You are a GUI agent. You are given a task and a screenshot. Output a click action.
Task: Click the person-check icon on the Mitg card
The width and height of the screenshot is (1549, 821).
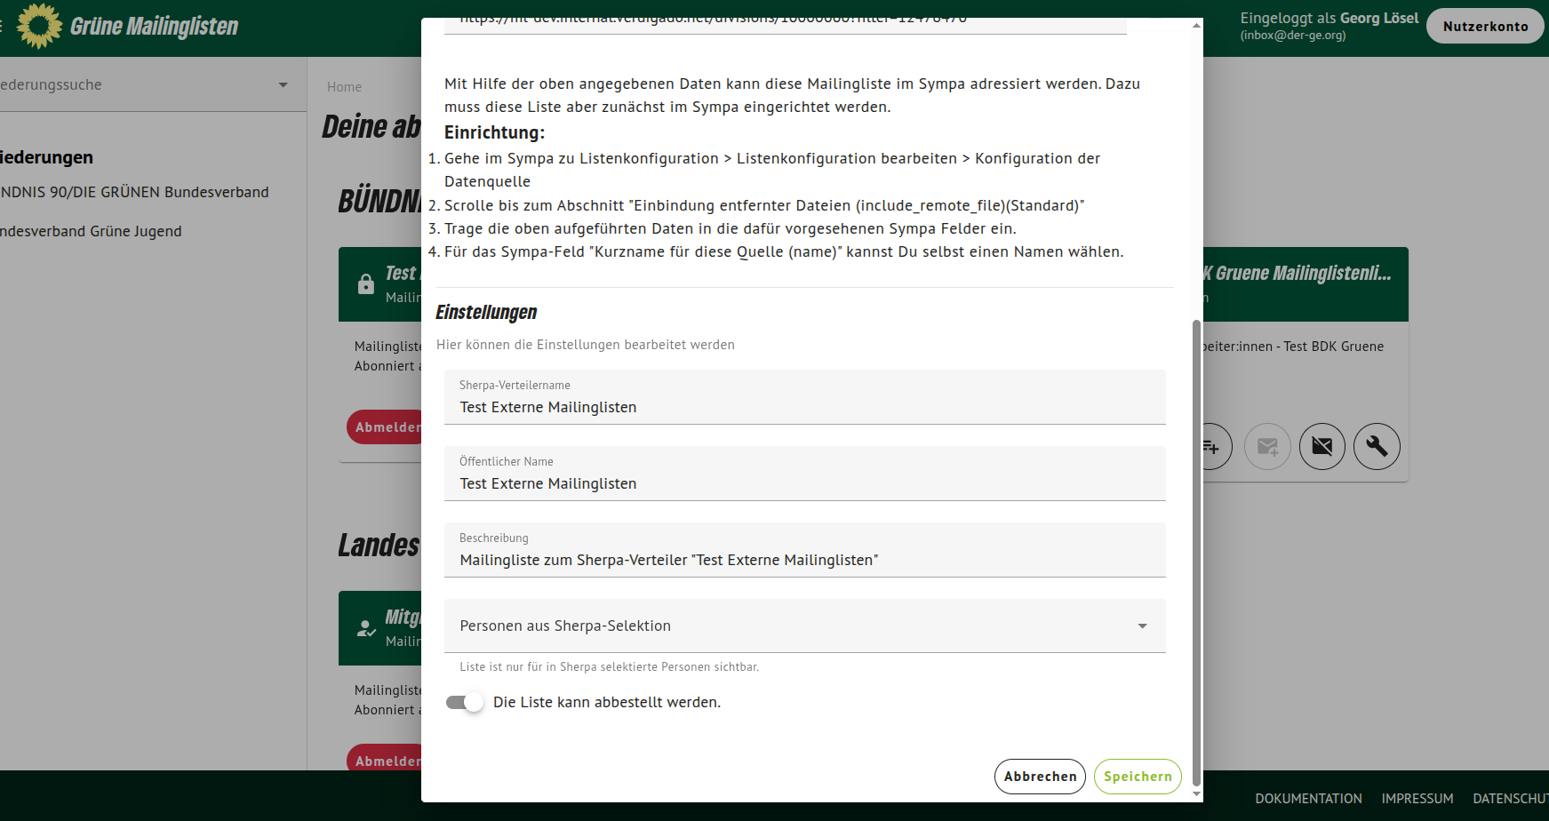click(366, 628)
